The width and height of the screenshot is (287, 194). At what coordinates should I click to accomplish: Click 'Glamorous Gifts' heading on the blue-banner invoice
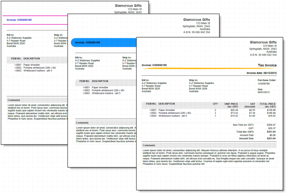[197, 20]
